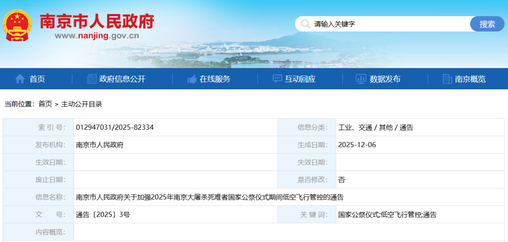Click the 南京市人民政府 site title

point(97,21)
